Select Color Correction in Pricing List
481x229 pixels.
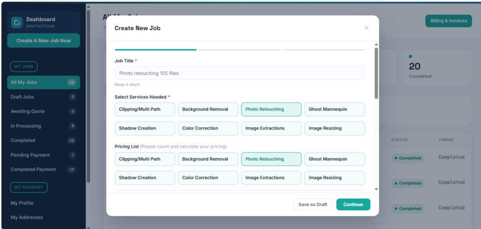tap(208, 178)
